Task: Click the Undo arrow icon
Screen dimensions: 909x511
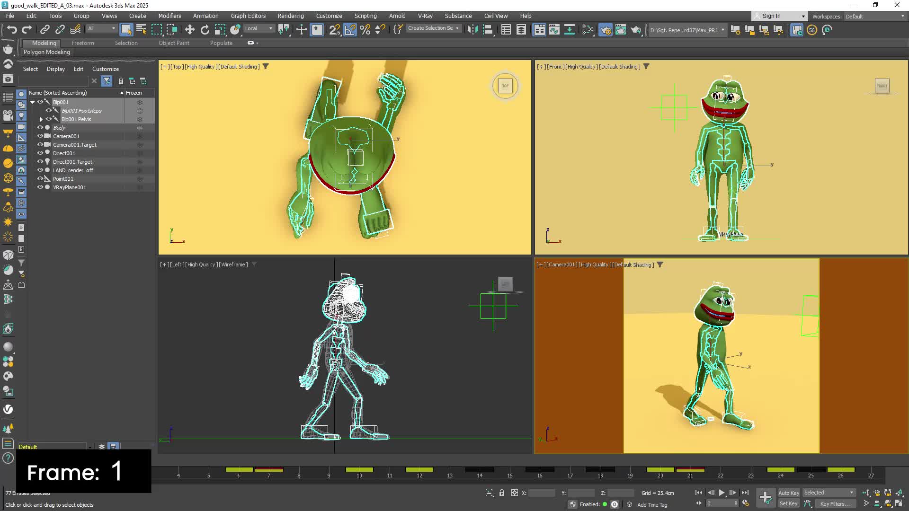Action: (x=12, y=30)
